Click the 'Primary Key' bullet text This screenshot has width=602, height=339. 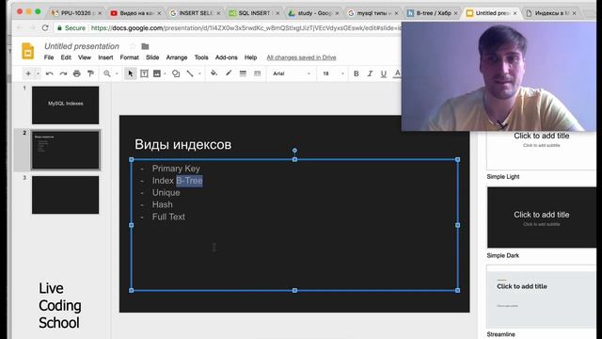[176, 169]
